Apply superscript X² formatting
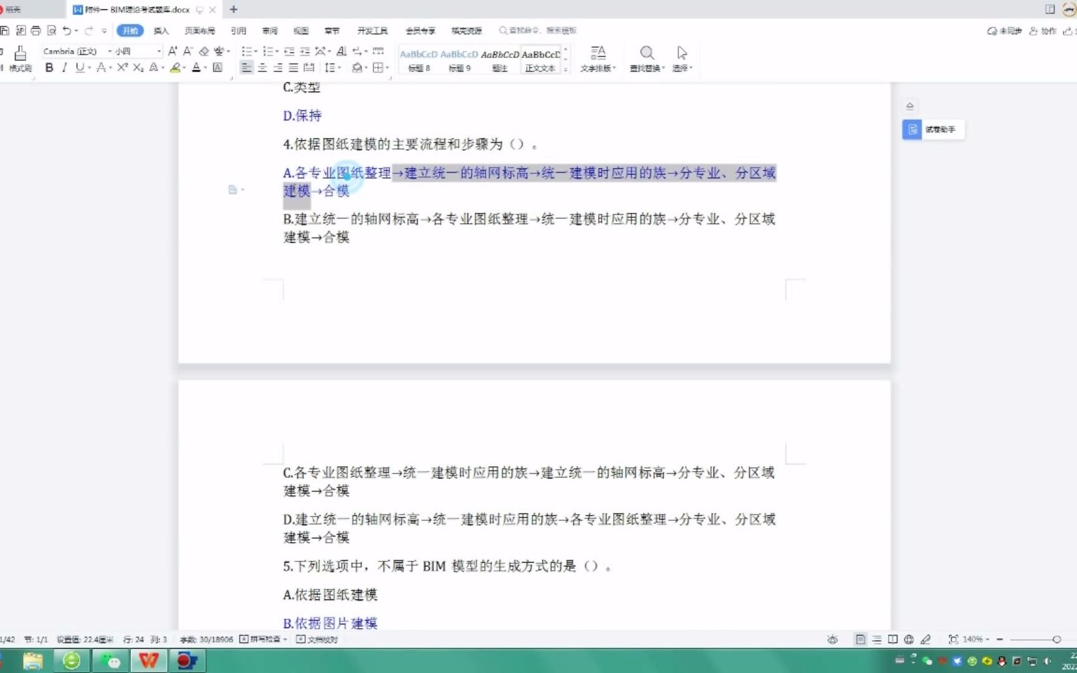Screen dimensions: 1077x673 click(x=123, y=67)
